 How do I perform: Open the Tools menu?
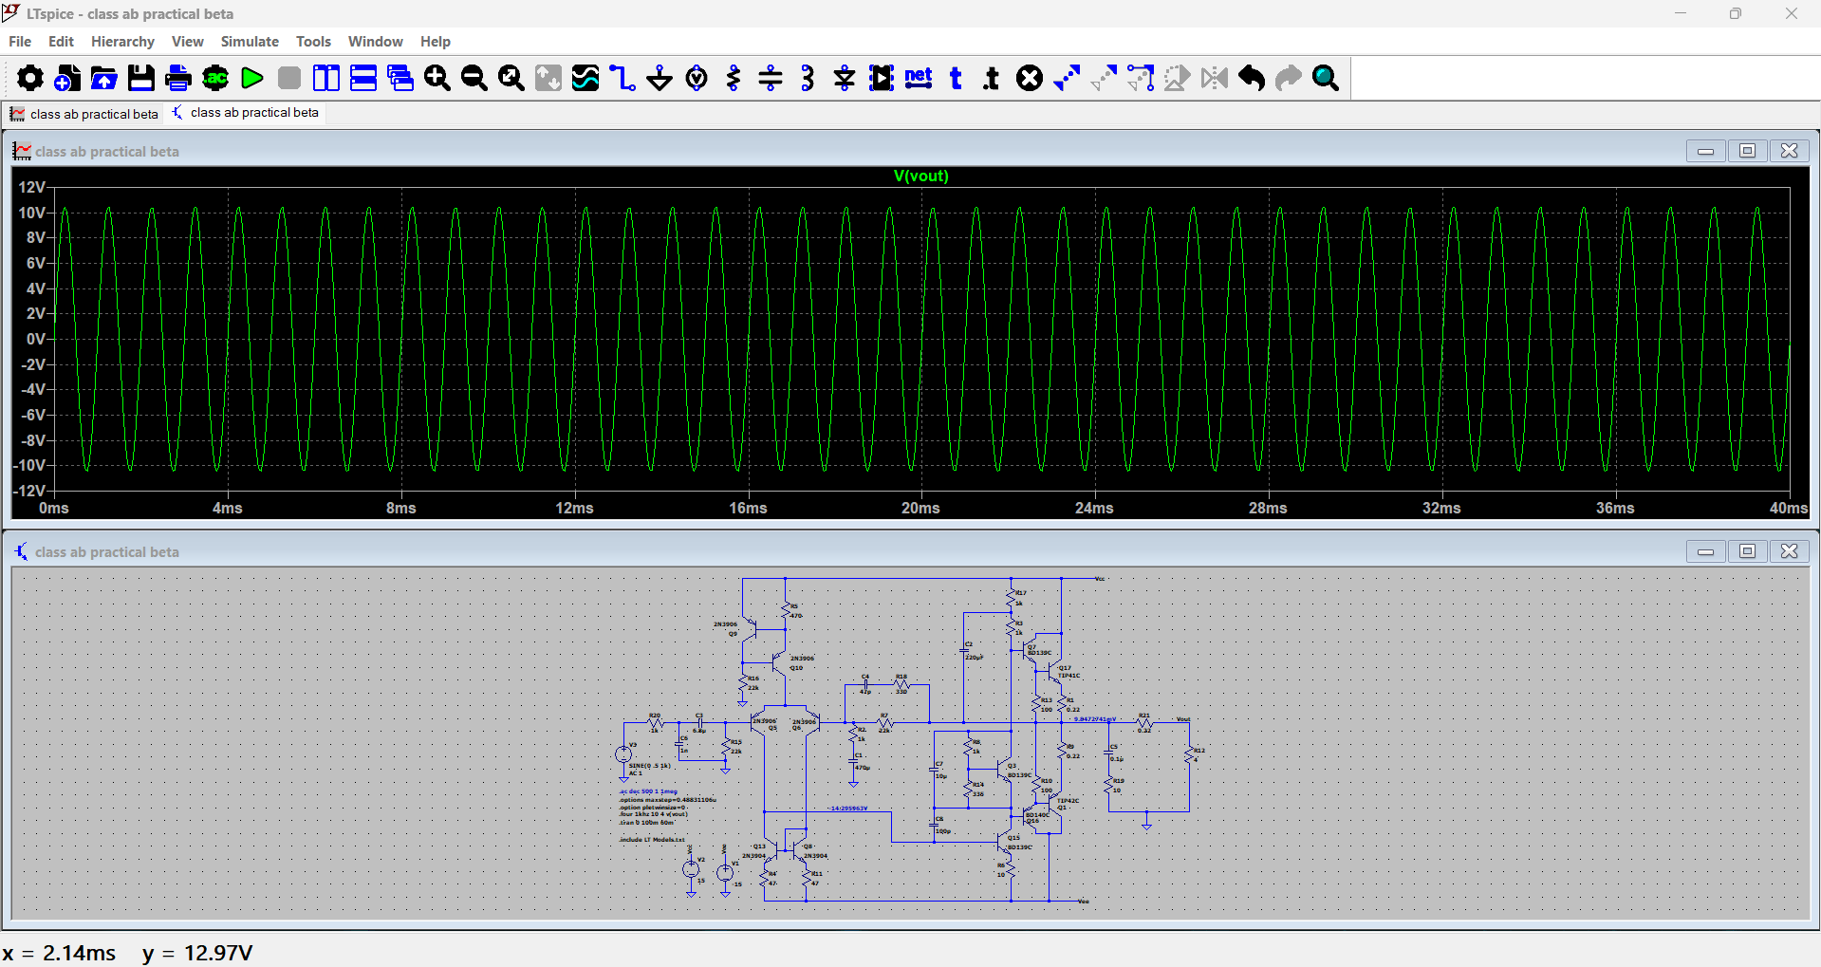click(x=313, y=42)
